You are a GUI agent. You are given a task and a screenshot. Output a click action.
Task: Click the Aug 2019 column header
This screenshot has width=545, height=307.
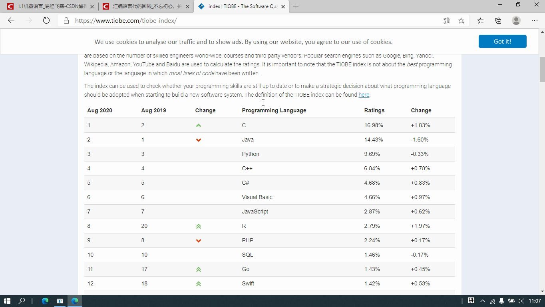pos(153,110)
